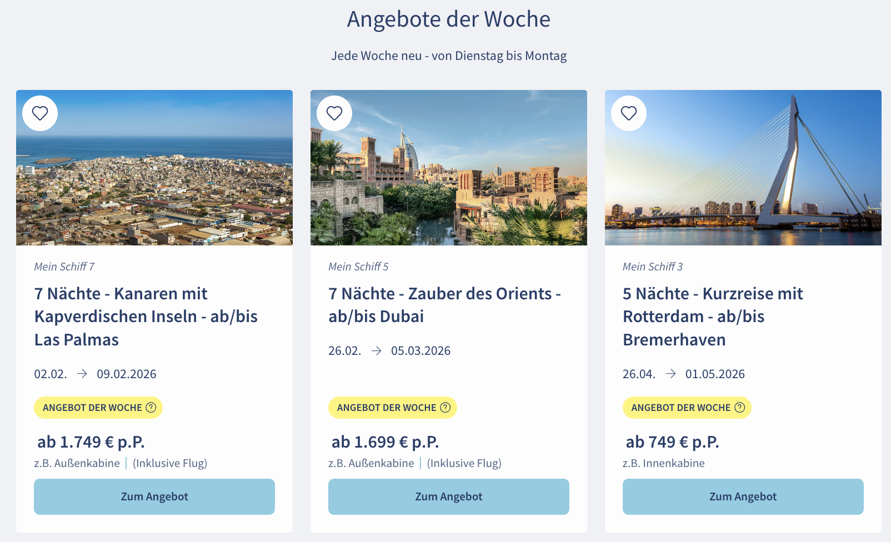891x542 pixels.
Task: Click the yellow badge on the Dubai cruise
Action: pyautogui.click(x=392, y=407)
